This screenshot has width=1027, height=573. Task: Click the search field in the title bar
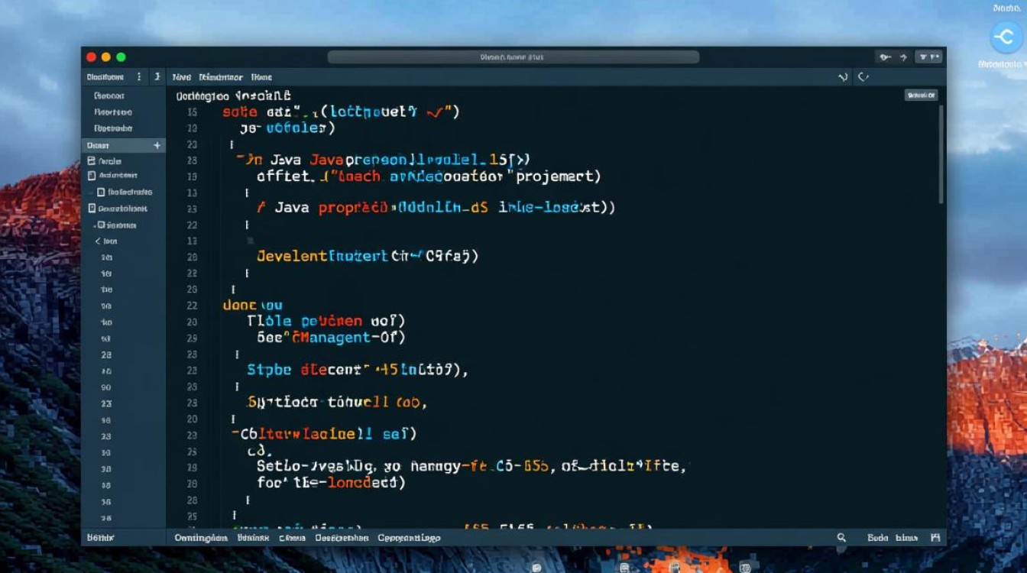513,57
